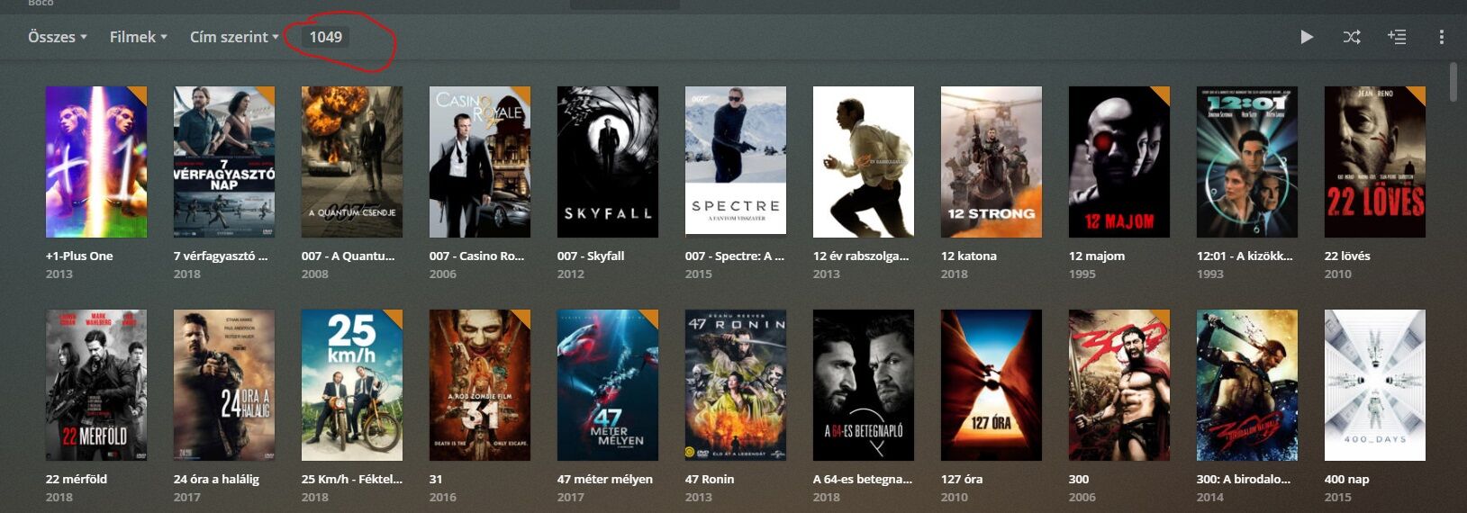Click the title text 22 mérföld
The image size is (1467, 513).
(x=77, y=479)
